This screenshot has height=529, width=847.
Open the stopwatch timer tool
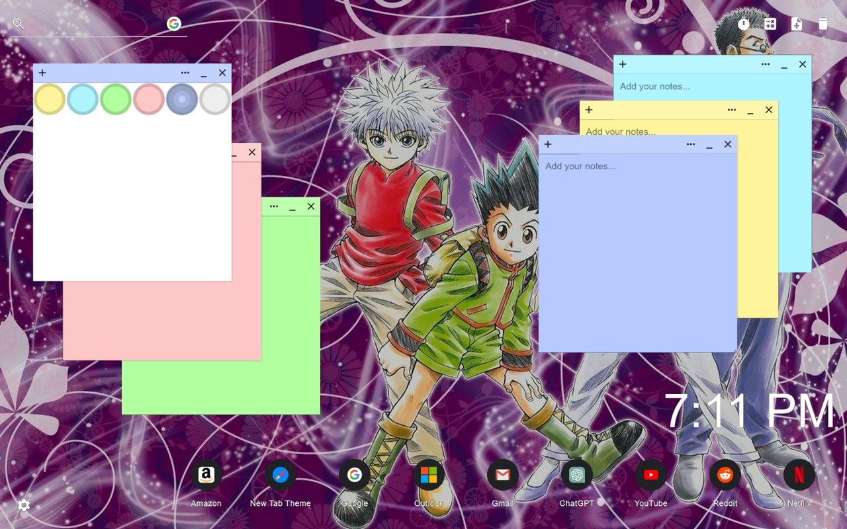(x=744, y=24)
